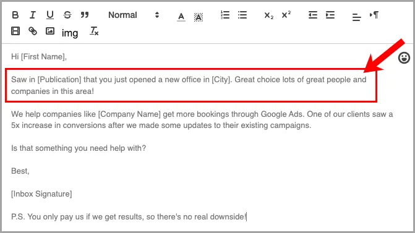Apply strikethrough formatting

(67, 15)
